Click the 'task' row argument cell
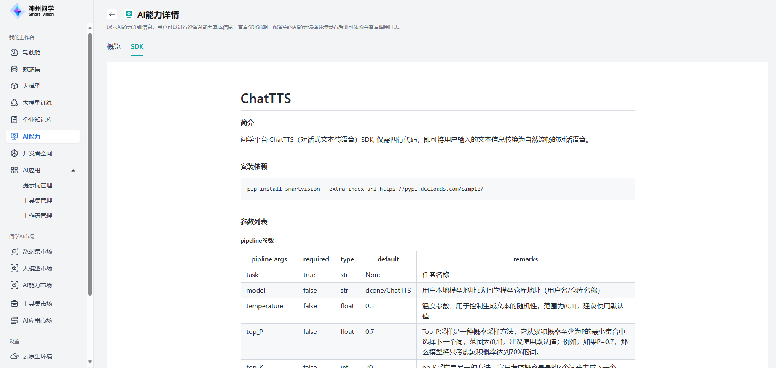776x368 pixels. coord(269,275)
